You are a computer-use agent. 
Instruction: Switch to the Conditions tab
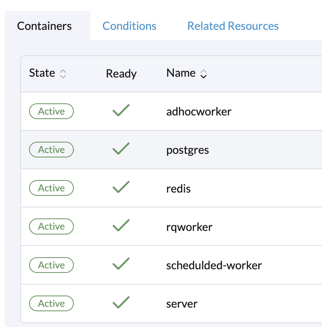coord(129,26)
